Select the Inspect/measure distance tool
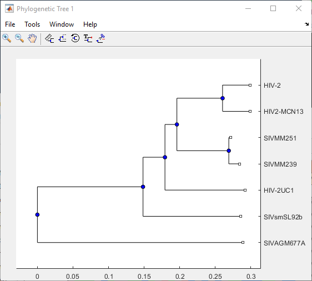 pos(49,38)
